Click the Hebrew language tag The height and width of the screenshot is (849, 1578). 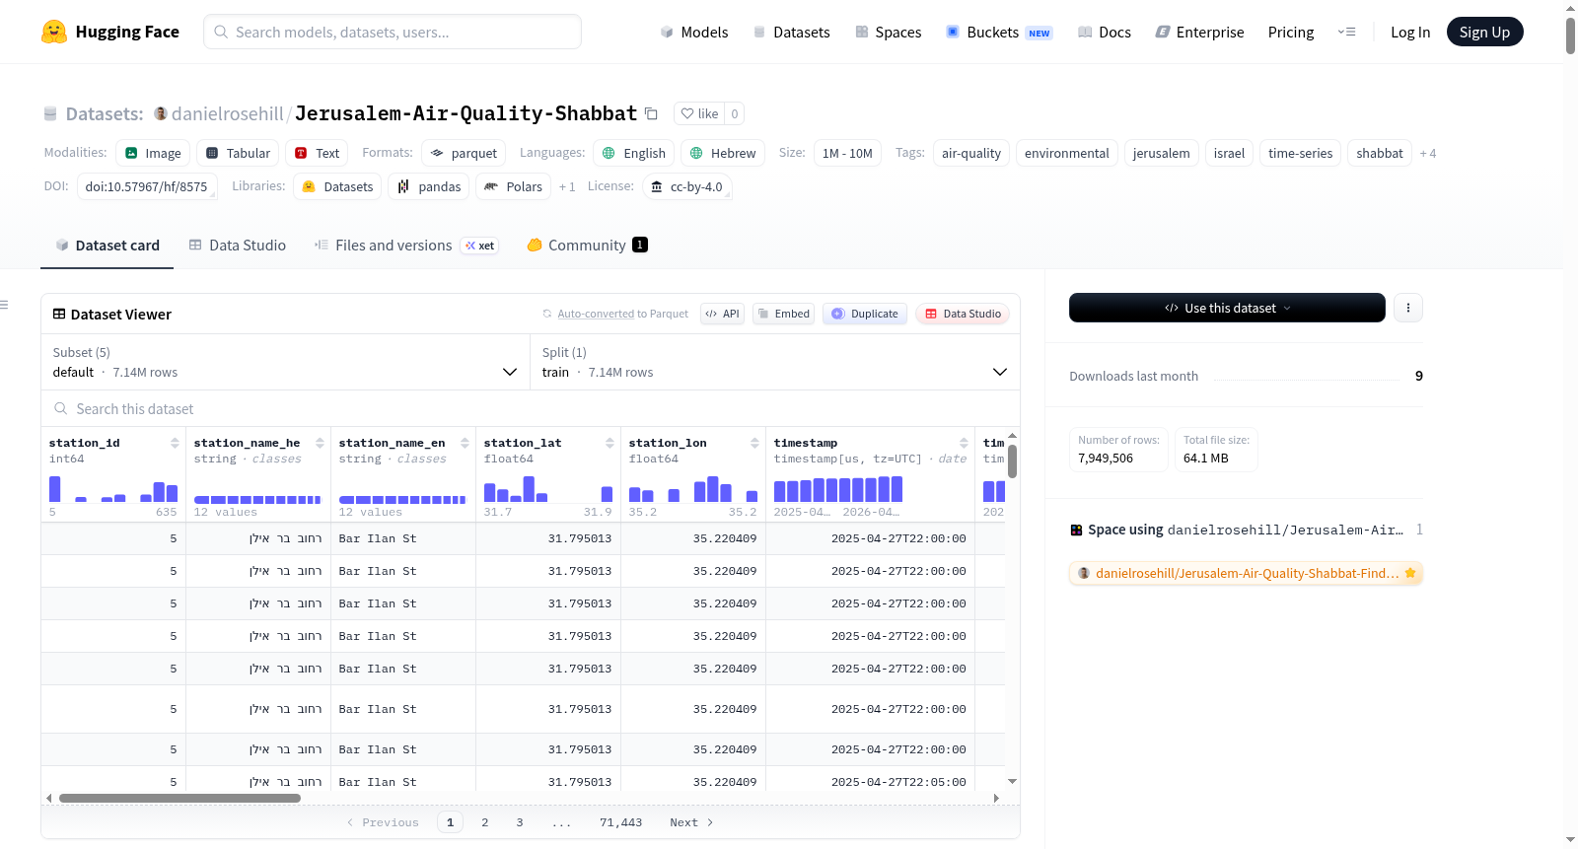723,153
